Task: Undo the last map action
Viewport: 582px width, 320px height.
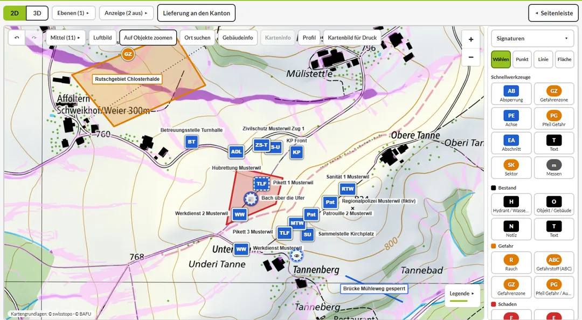Action: tap(17, 38)
